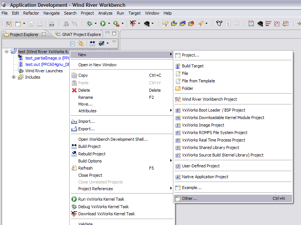Screen dimensions: 301x225
Task: Switch to the GNAT Project Explorer tab
Action: click(x=78, y=34)
